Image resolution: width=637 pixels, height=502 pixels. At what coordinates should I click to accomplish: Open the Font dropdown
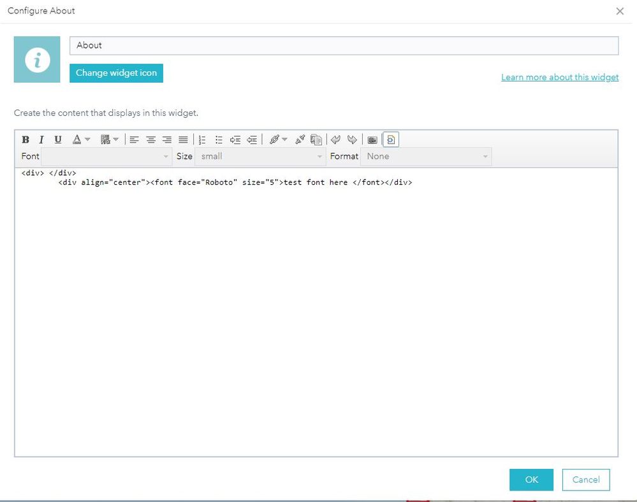click(106, 157)
